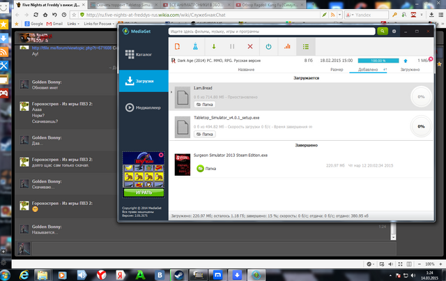Open the Медиаплеер section in MediaGet sidebar
This screenshot has height=281, width=446.
(x=144, y=107)
